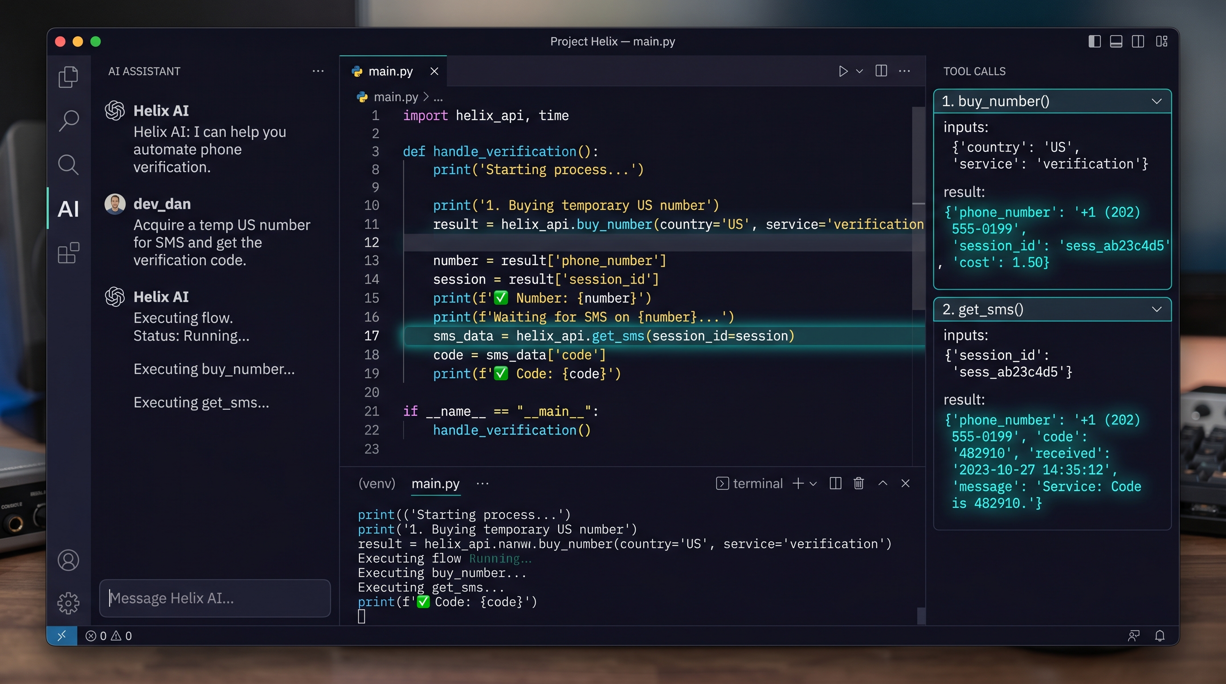This screenshot has height=684, width=1226.
Task: Kill the terminal using the trash icon
Action: coord(858,483)
